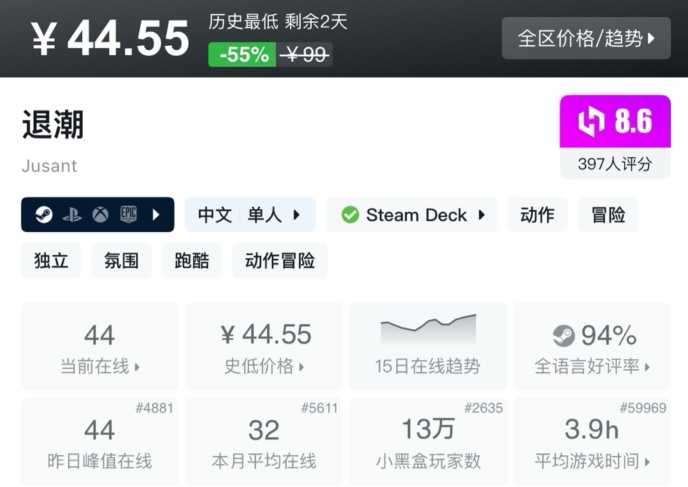Click the Xiaoheihe logo in the 8.6 rating badge
The height and width of the screenshot is (487, 688).
[591, 122]
